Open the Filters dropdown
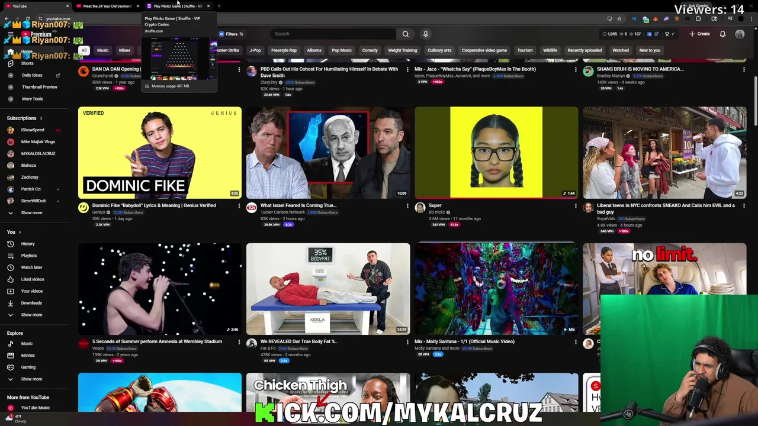 [232, 34]
